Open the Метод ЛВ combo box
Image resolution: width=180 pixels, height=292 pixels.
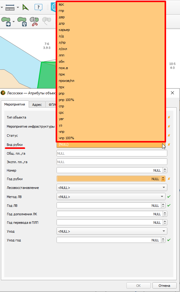tap(111, 197)
